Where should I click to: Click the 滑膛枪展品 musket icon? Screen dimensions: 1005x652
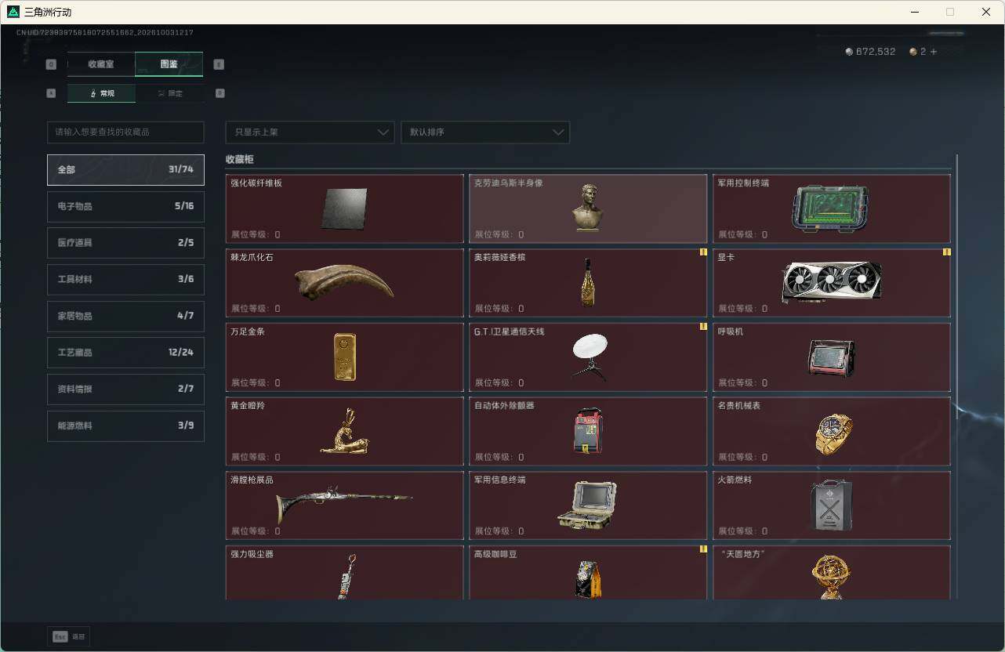pos(344,505)
